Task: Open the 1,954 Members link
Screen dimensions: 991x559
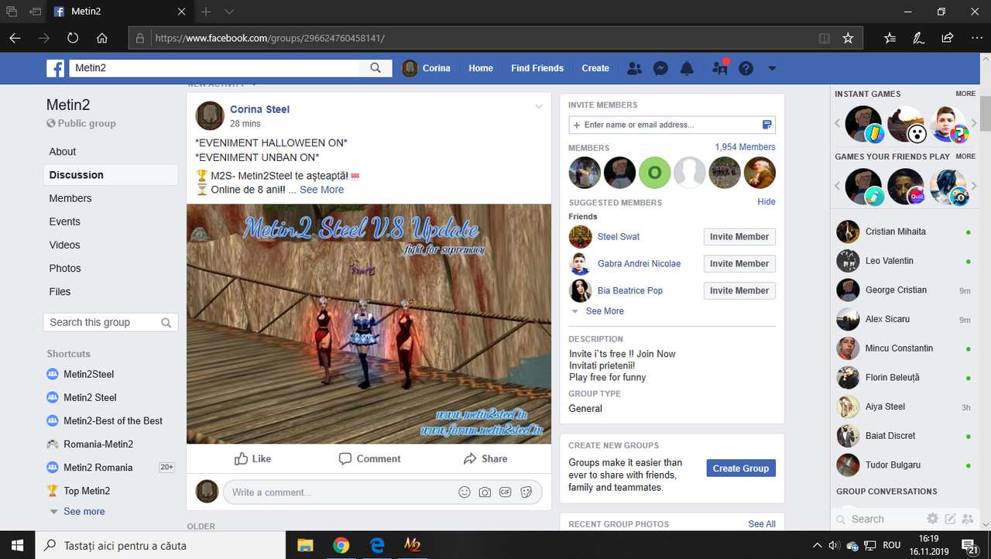Action: 745,146
